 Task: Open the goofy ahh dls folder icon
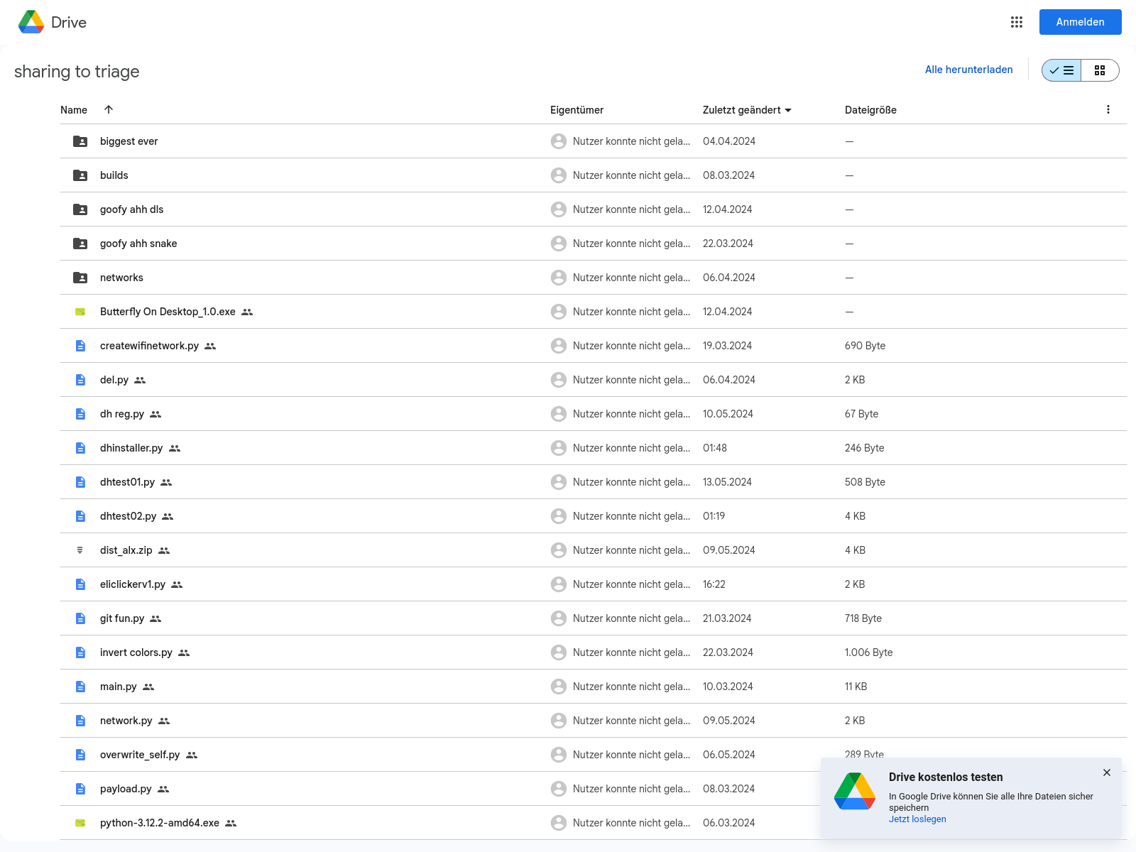80,209
